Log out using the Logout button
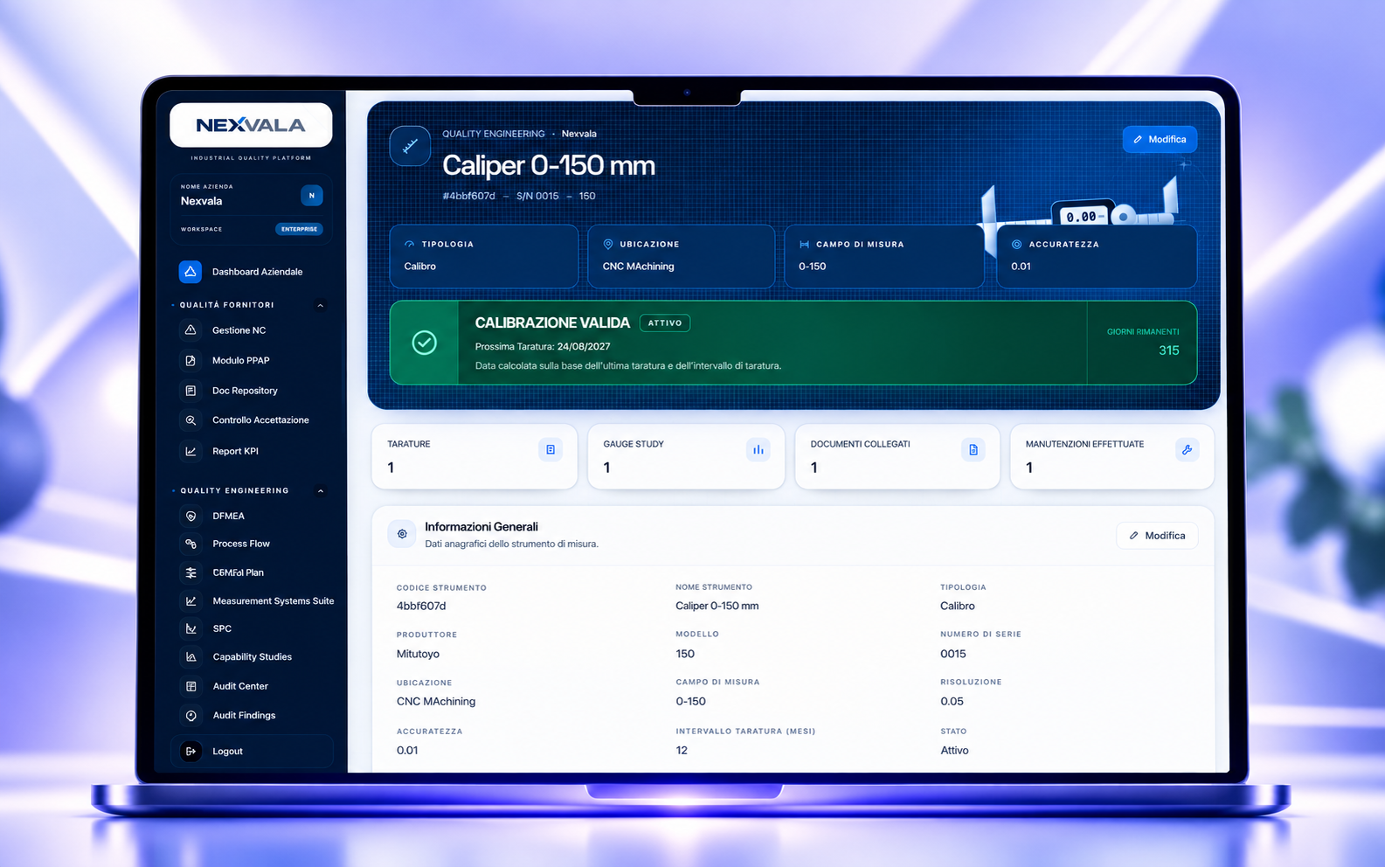This screenshot has width=1385, height=867. pyautogui.click(x=252, y=752)
